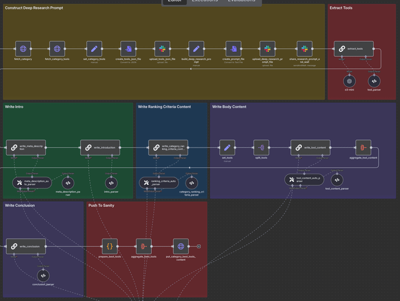The image size is (400, 301).
Task: Click the intro_parser node
Action: point(111,183)
